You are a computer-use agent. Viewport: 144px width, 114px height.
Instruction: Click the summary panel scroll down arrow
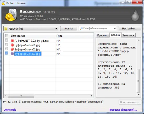[x=139, y=95]
